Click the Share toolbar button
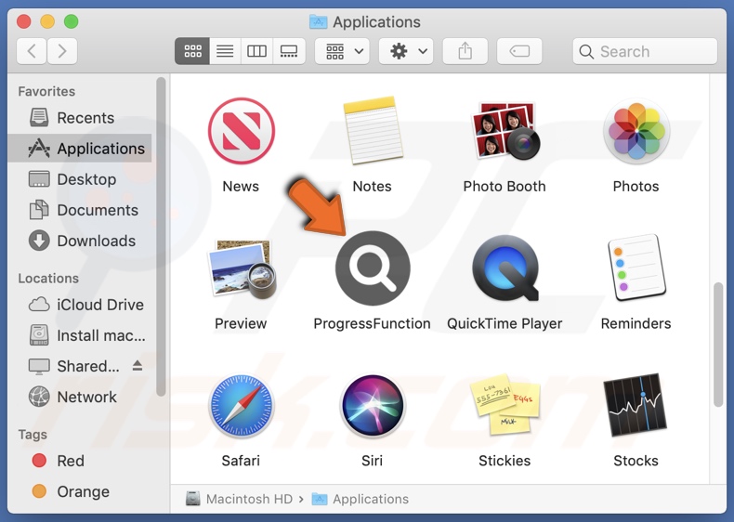This screenshot has width=734, height=522. [x=465, y=51]
